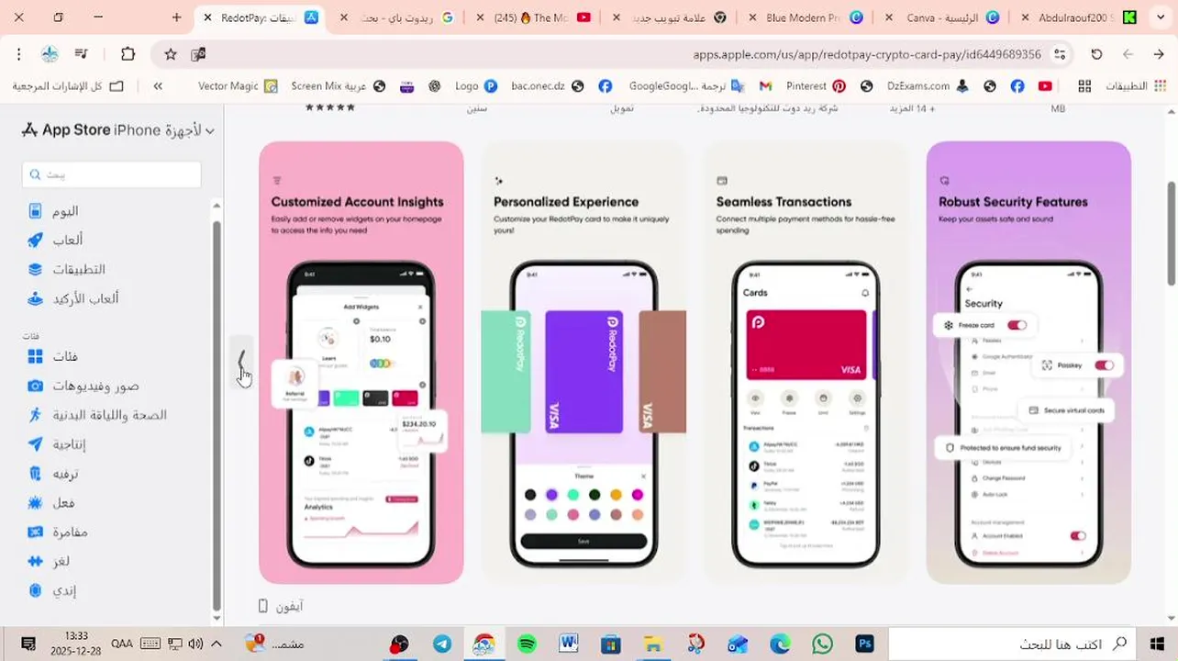Switch to the Blue Modern tab

(x=808, y=17)
